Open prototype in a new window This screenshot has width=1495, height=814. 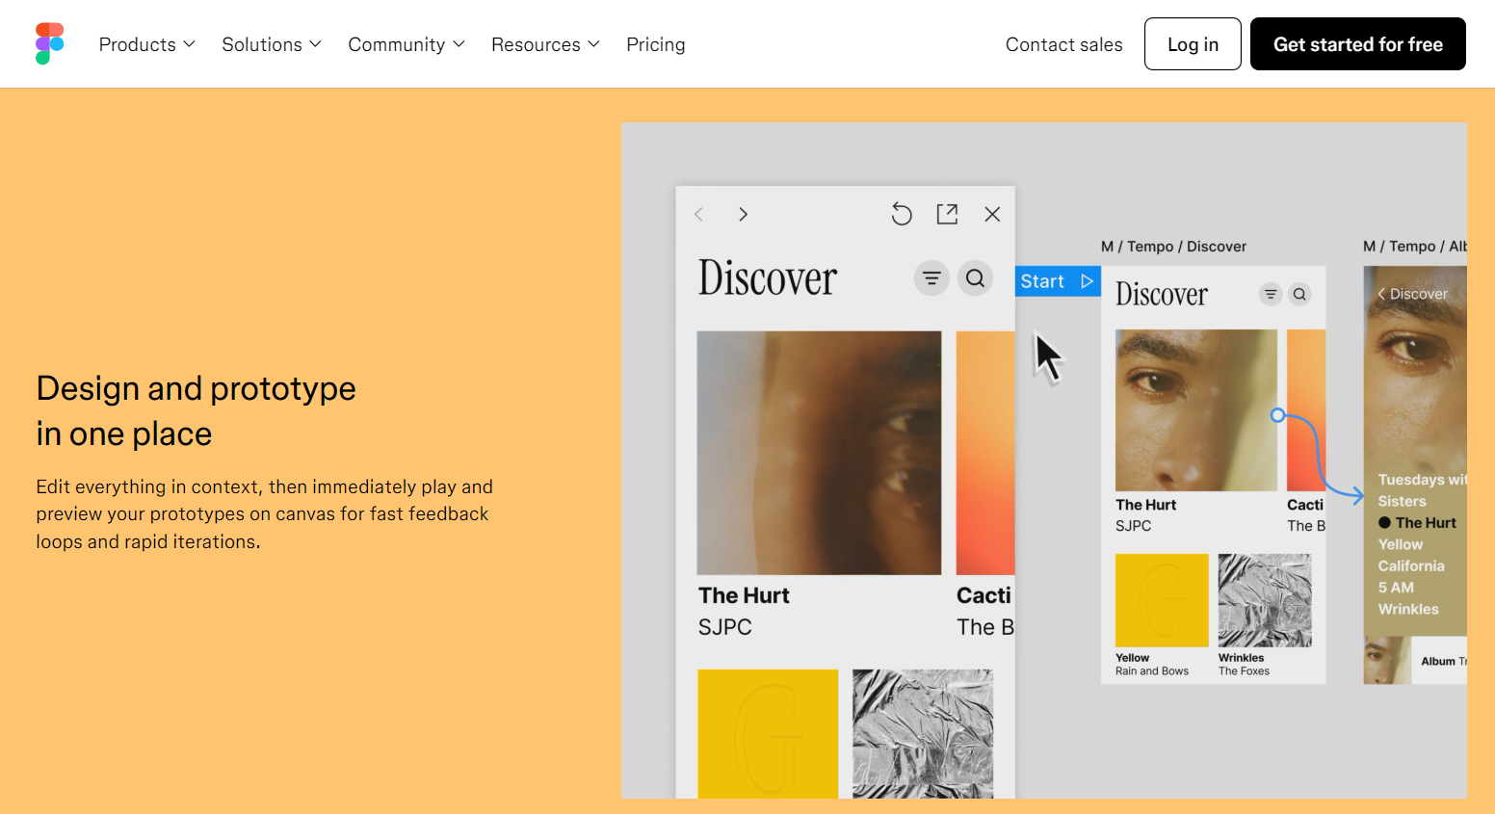tap(947, 214)
